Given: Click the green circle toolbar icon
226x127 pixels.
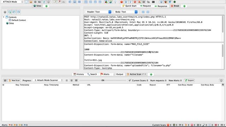Looking at the screenshot, I should 174,2.
